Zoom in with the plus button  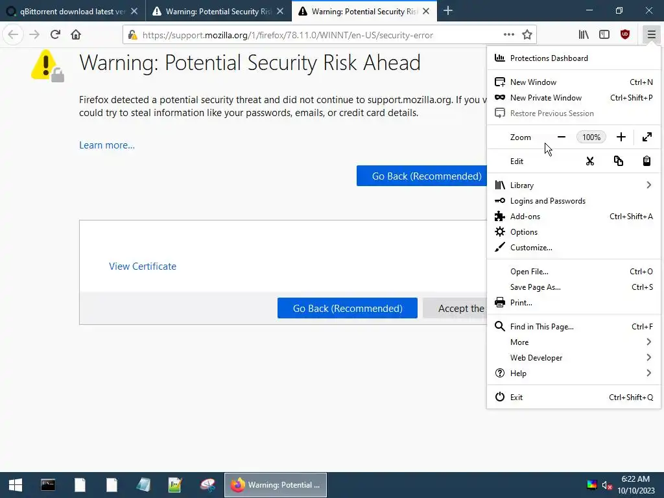coord(621,137)
